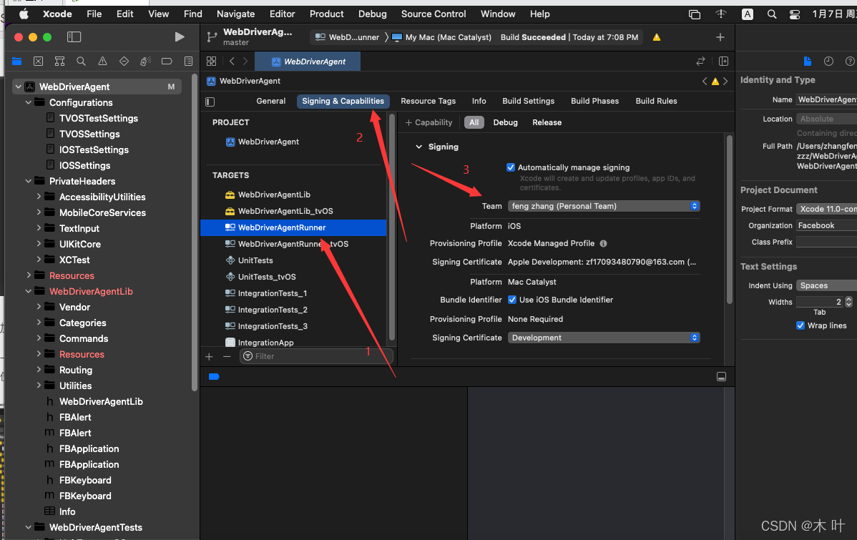This screenshot has height=540, width=857.
Task: Open the Report navigator icon
Action: (x=189, y=62)
